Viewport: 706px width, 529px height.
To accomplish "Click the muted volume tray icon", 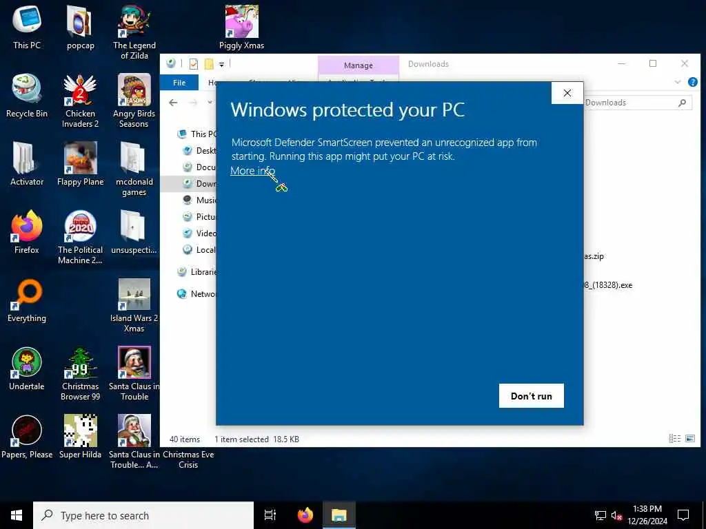I will 616,515.
